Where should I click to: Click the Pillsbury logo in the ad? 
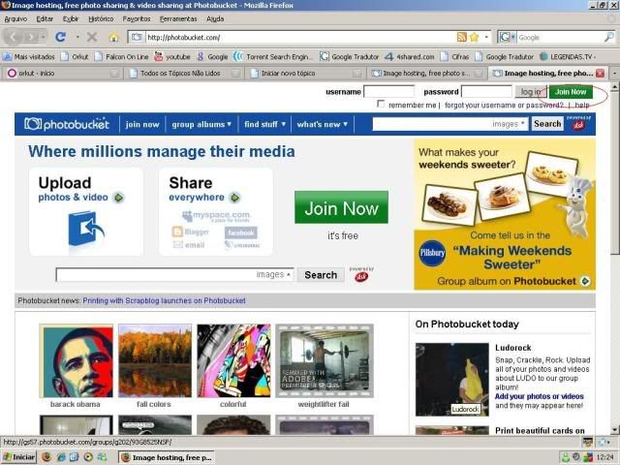pos(432,253)
